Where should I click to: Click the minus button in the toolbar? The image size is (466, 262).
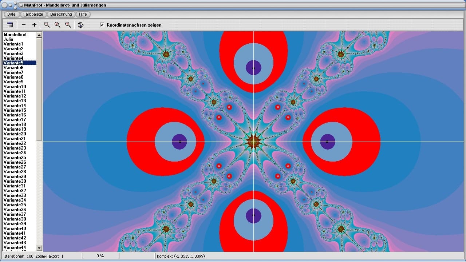coord(24,25)
